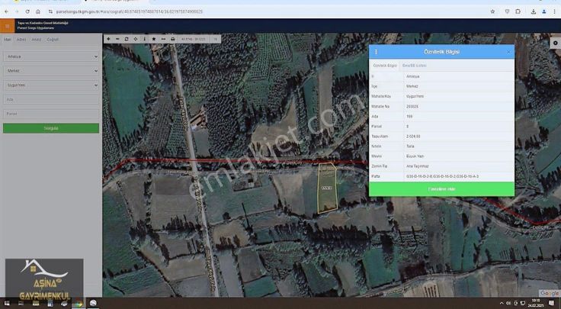
Task: Open map layer settings gear
Action: [x=555, y=43]
